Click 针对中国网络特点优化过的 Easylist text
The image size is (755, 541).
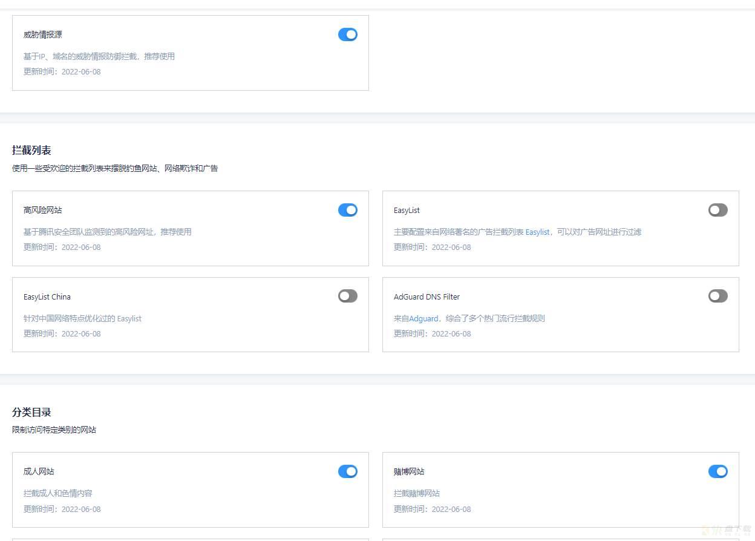click(82, 318)
